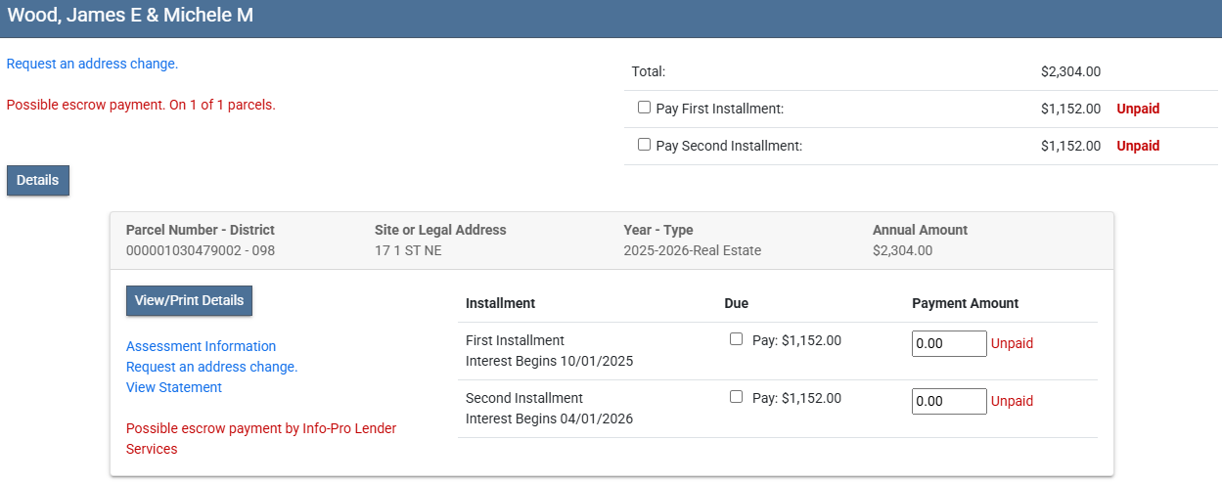Open the View Statement link
This screenshot has height=485, width=1222.
[174, 387]
